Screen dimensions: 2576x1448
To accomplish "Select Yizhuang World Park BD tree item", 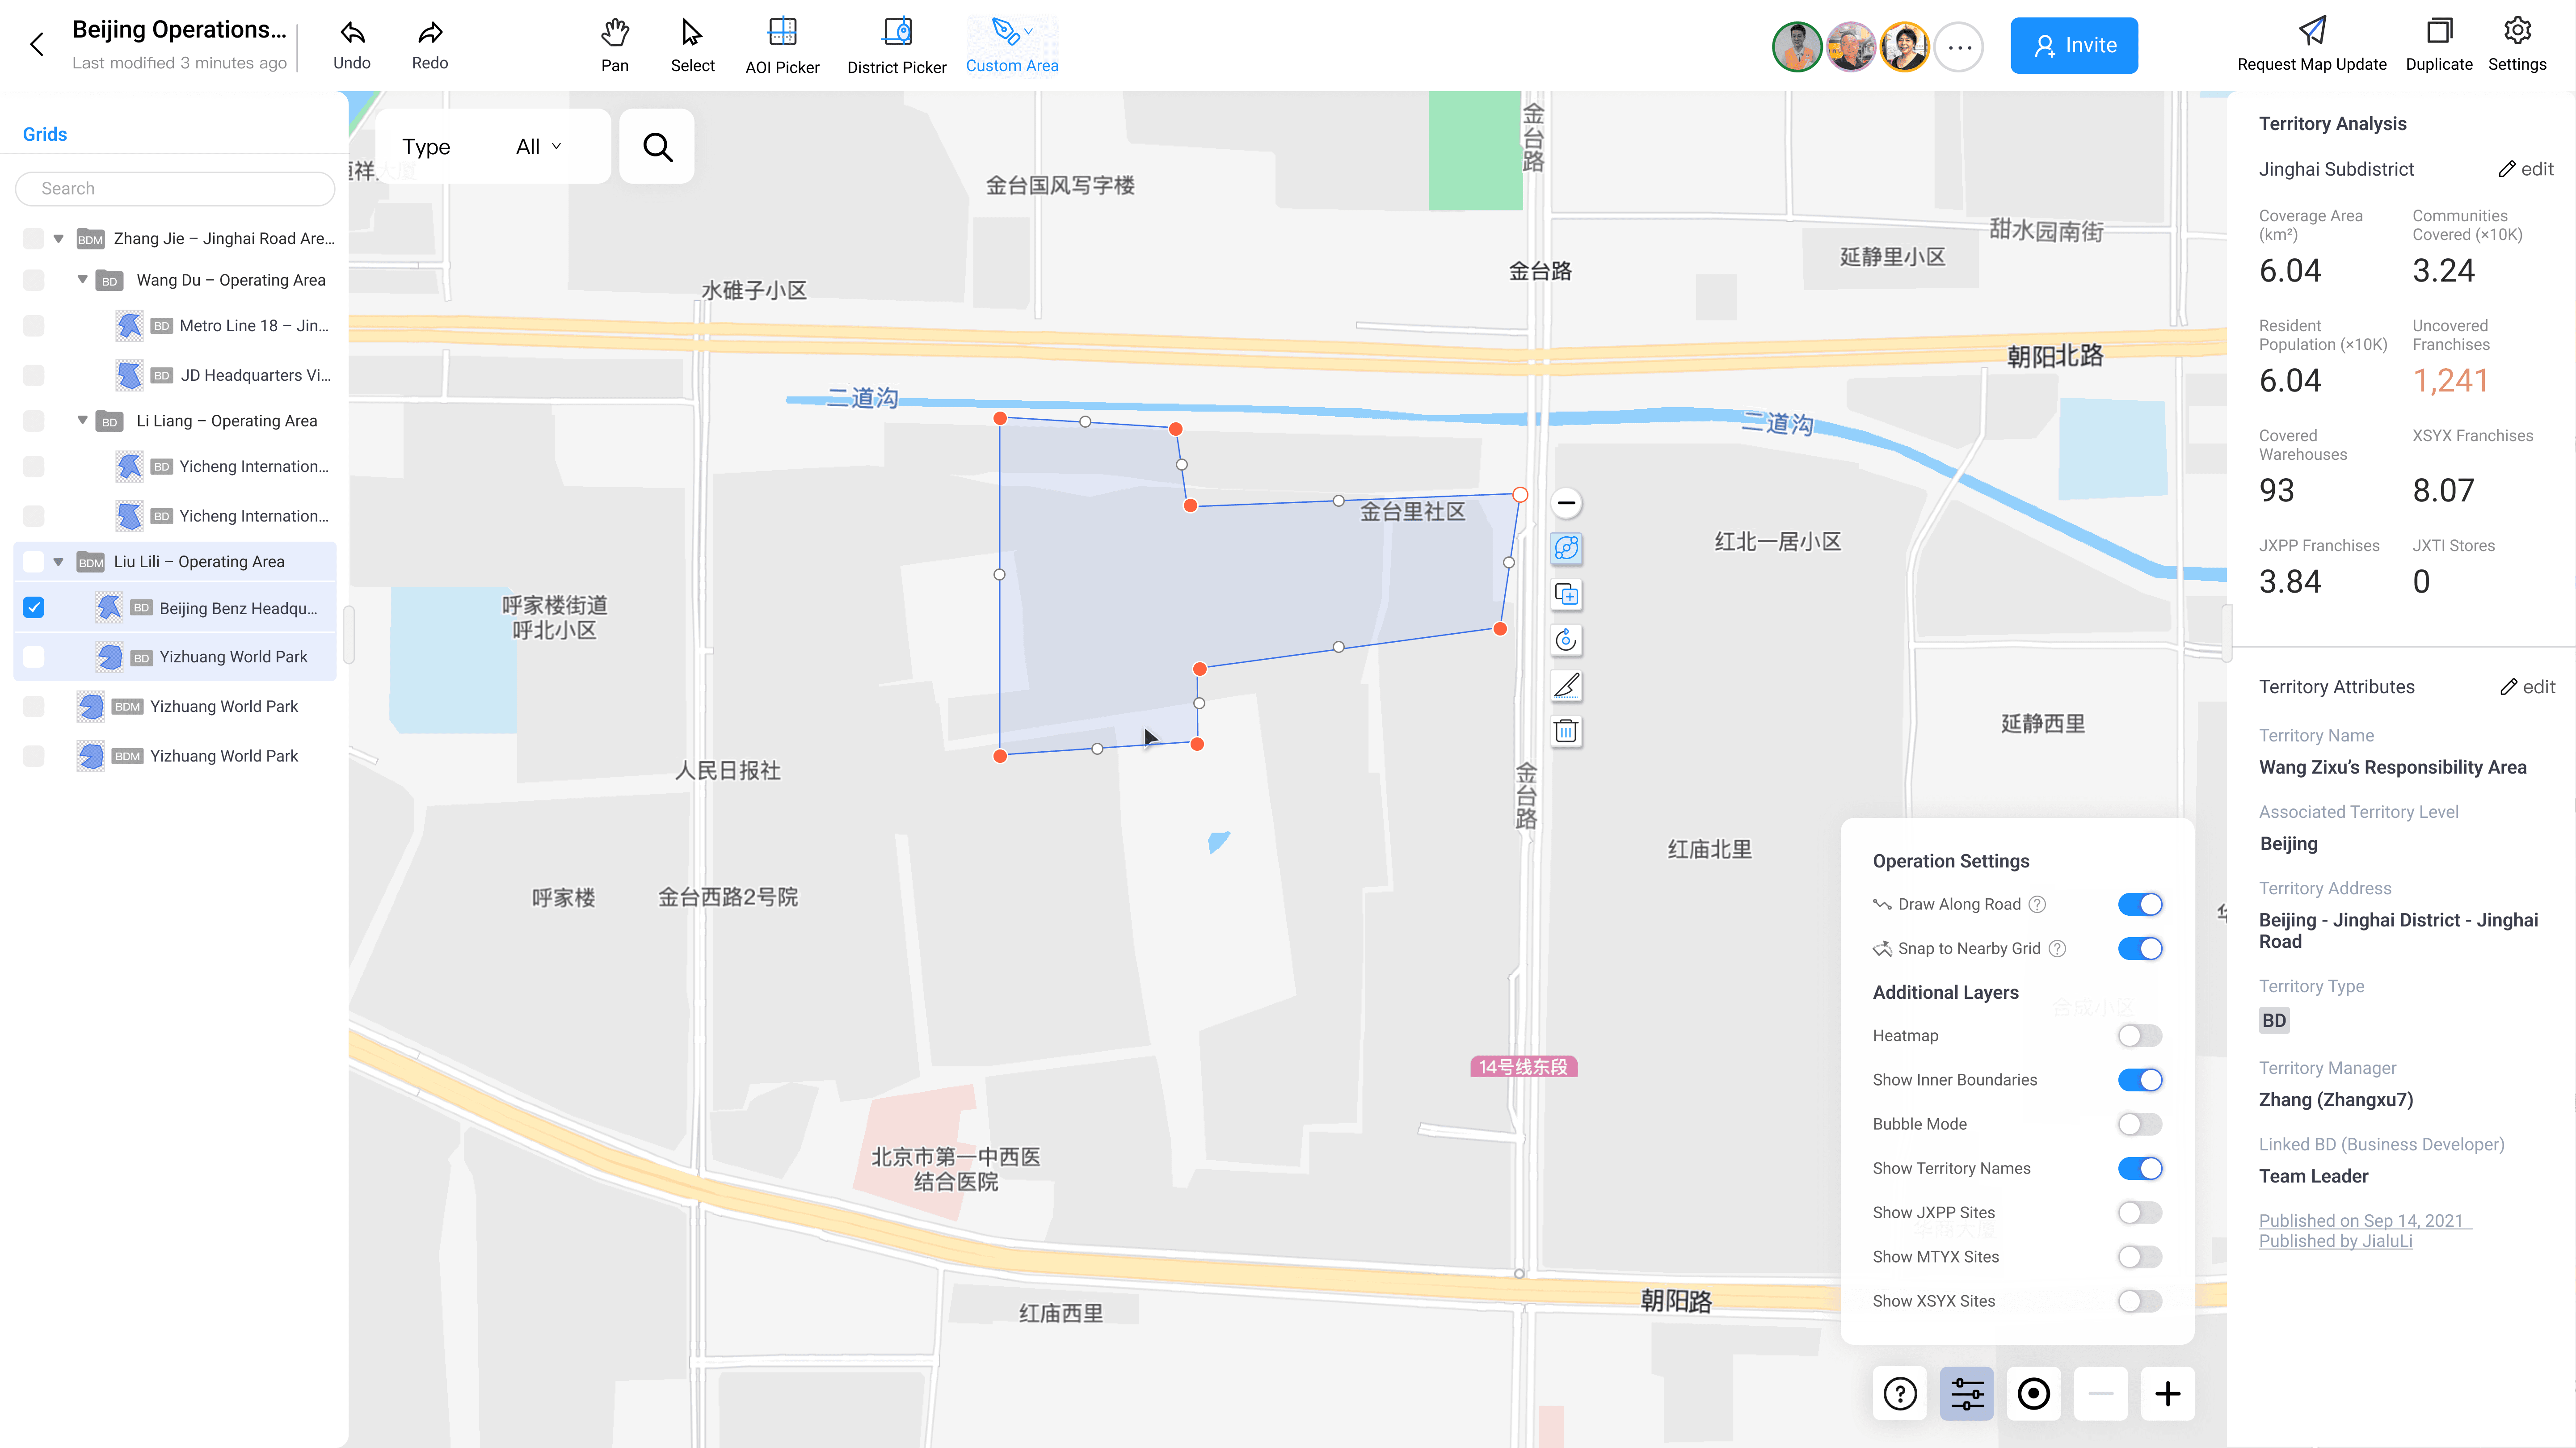I will (x=233, y=657).
